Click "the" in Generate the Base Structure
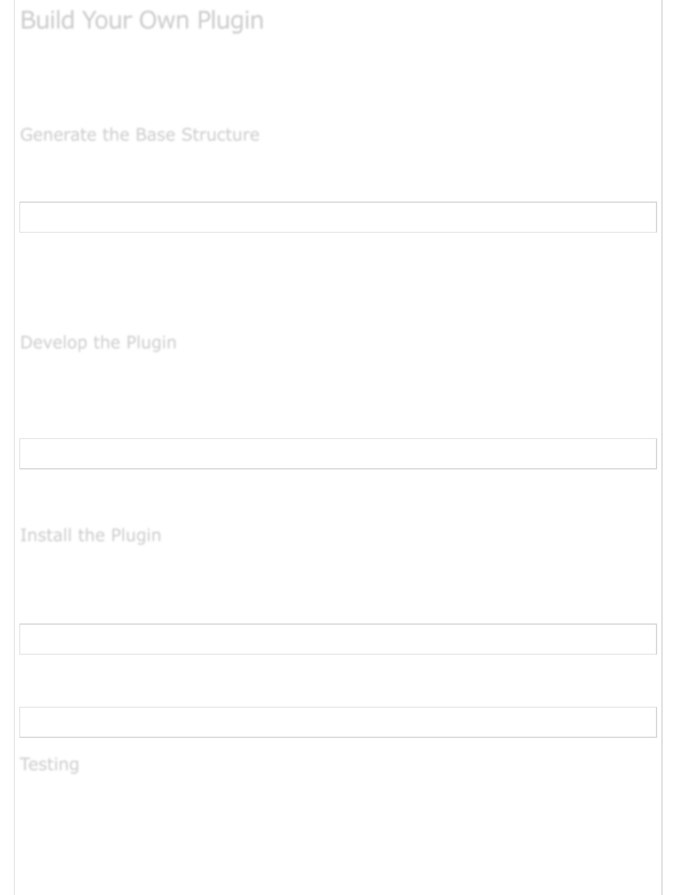This screenshot has height=895, width=676. [116, 135]
